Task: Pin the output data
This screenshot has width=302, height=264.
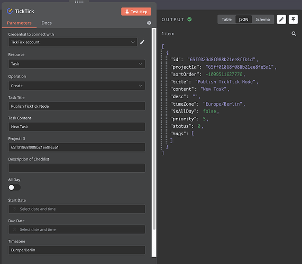Action: 293,19
